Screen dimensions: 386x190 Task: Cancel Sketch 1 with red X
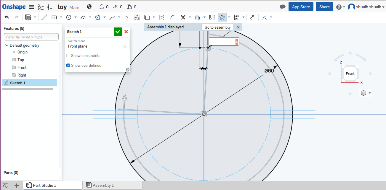(x=126, y=32)
